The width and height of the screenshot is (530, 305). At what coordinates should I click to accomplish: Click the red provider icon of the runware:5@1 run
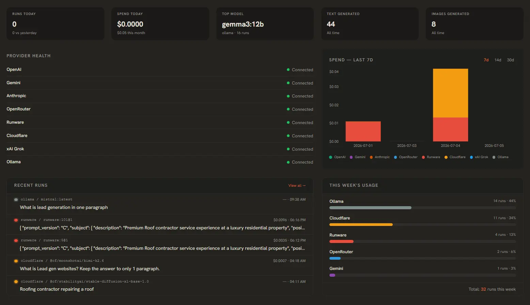(16, 241)
